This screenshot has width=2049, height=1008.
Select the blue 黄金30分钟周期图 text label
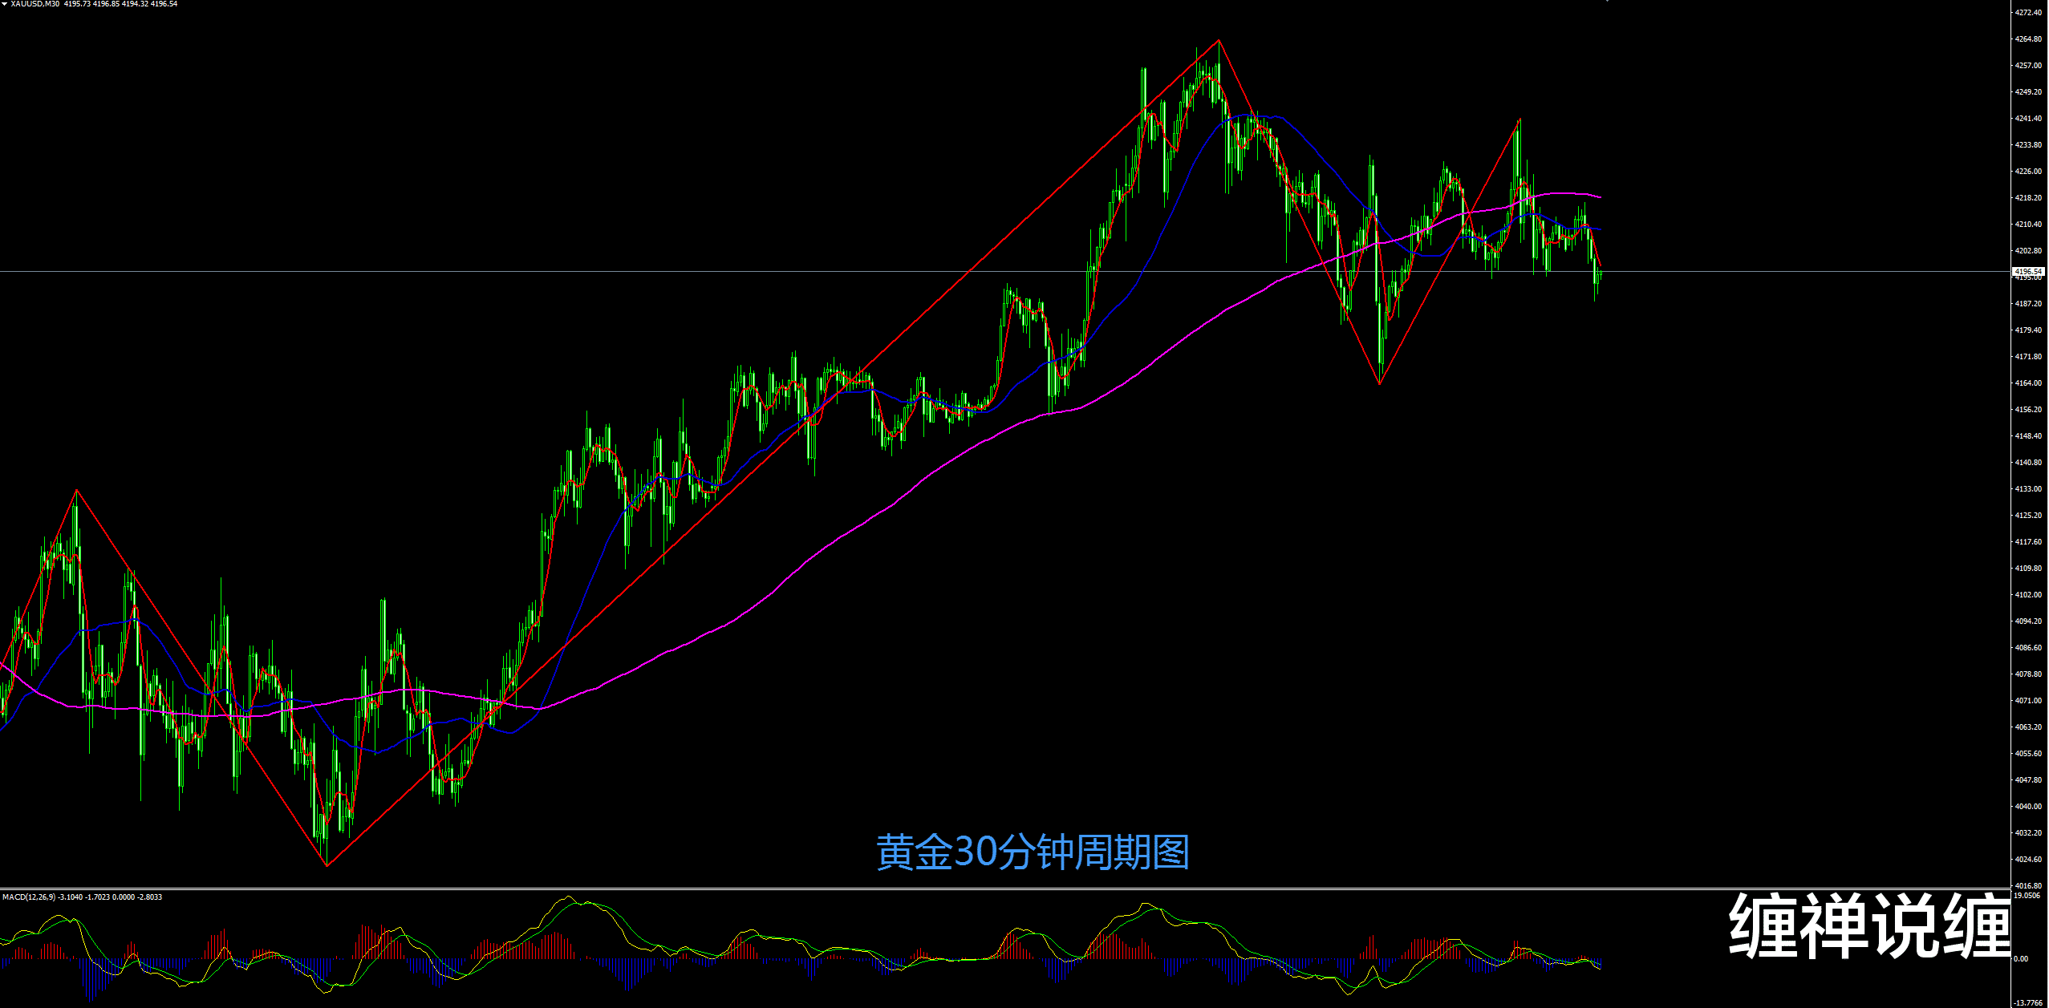[1033, 852]
